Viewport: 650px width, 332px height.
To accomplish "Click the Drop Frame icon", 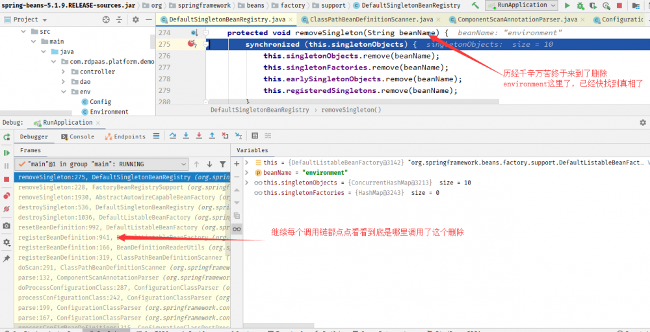I will pos(225,136).
